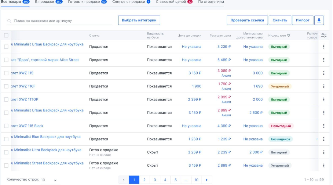Switch to the 'В продаже' tab
Screen dimensions: 333x185
(49, 2)
